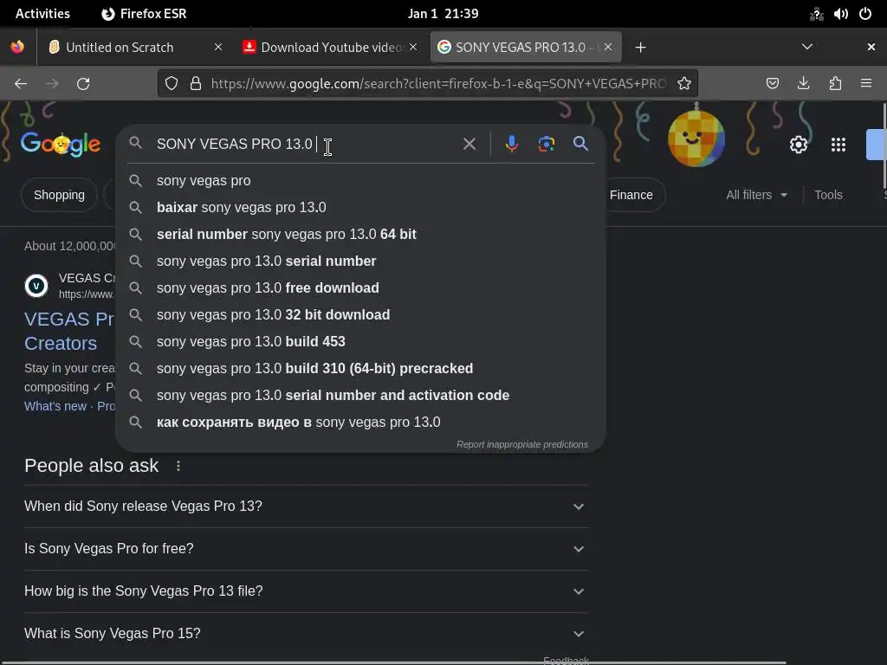
Task: Open Google quick settings gear icon
Action: click(x=798, y=145)
